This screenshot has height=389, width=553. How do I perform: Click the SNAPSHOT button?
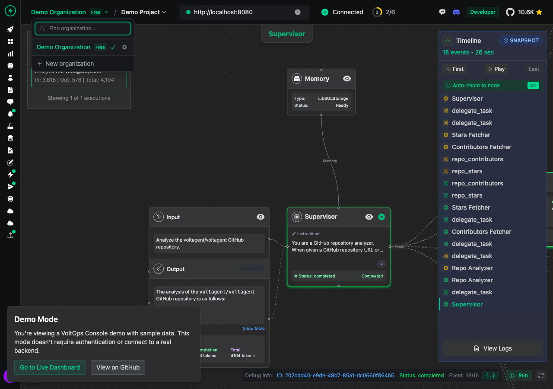click(521, 41)
